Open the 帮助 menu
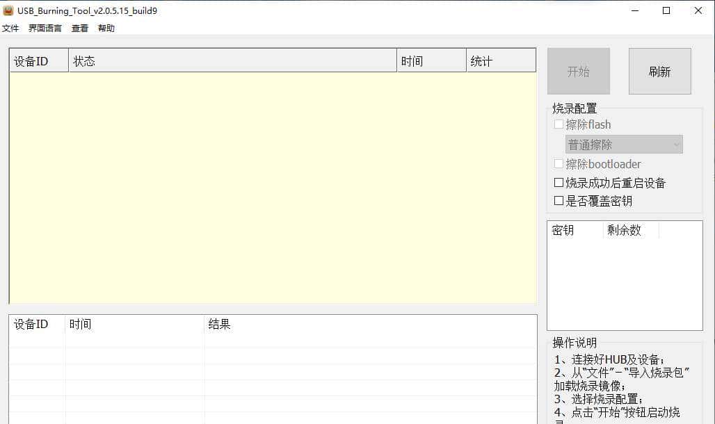The image size is (715, 424). (x=106, y=28)
